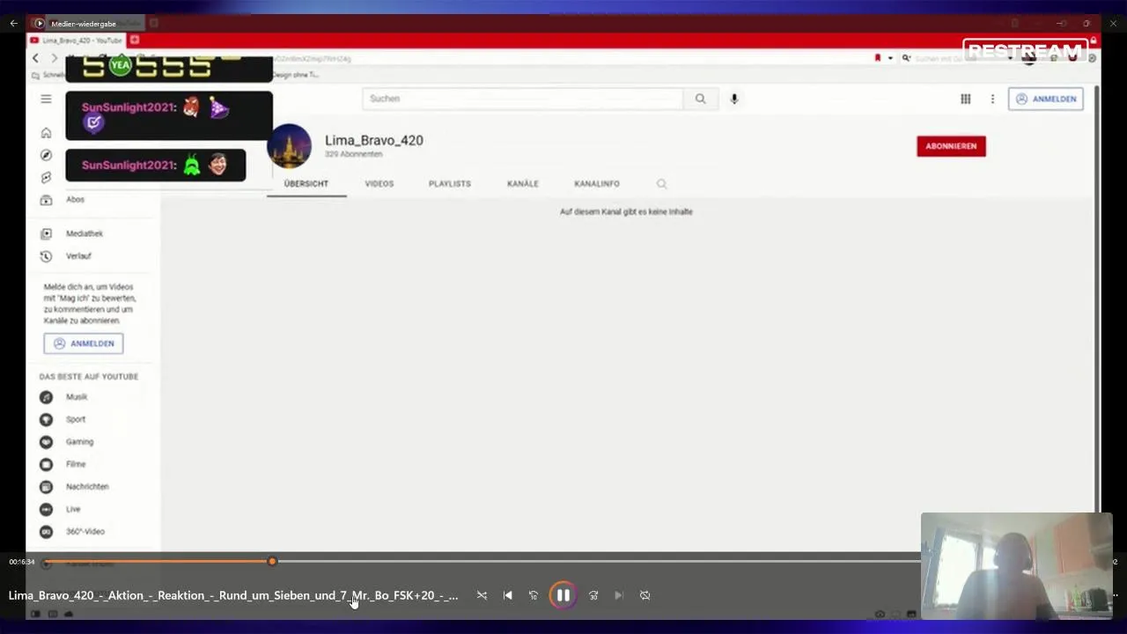Image resolution: width=1127 pixels, height=634 pixels.
Task: Click the top-right ANMELDEN button
Action: point(1046,99)
